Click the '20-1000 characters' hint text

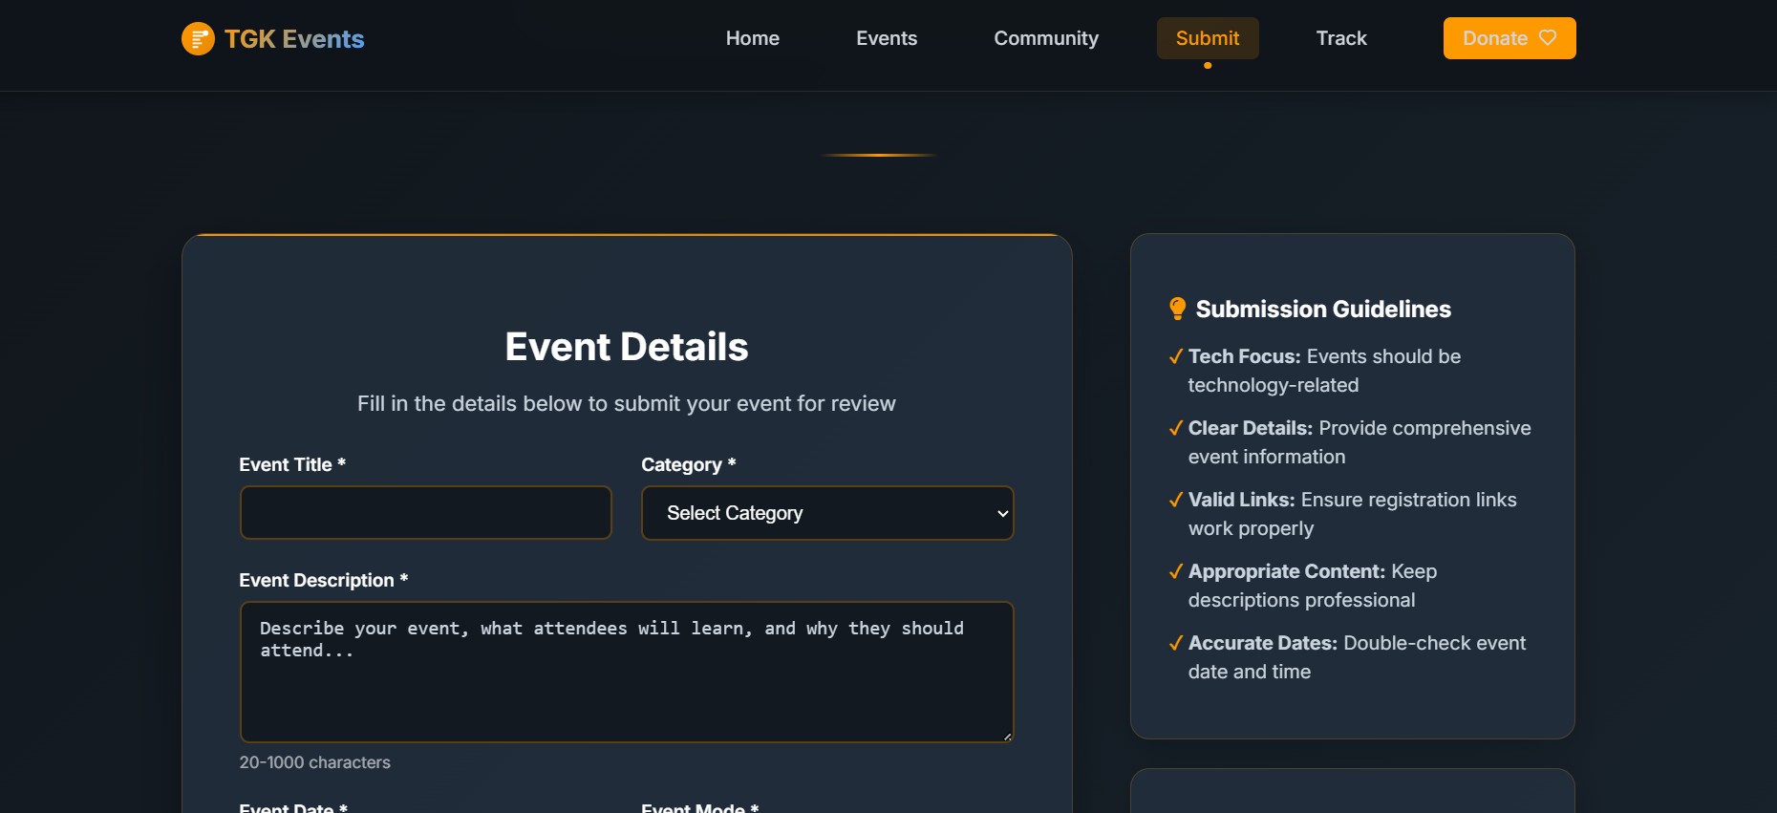pos(314,762)
